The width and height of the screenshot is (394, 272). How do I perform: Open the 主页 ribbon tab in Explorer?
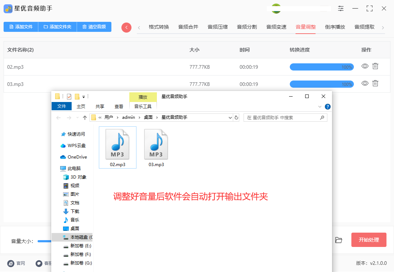coord(81,107)
